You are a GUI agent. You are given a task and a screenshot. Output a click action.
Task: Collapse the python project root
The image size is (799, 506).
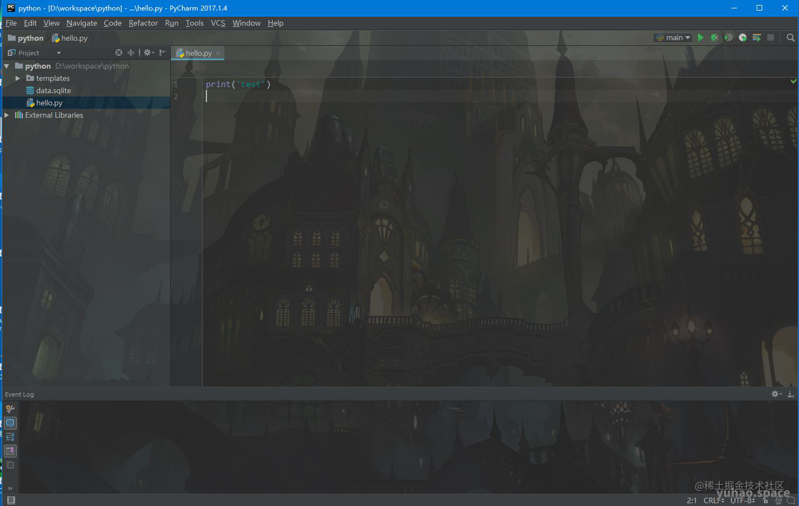(x=7, y=66)
